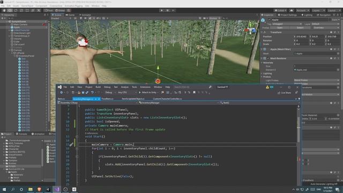Open the Account dropdown
The height and width of the screenshot is (193, 343).
click(x=302, y=10)
